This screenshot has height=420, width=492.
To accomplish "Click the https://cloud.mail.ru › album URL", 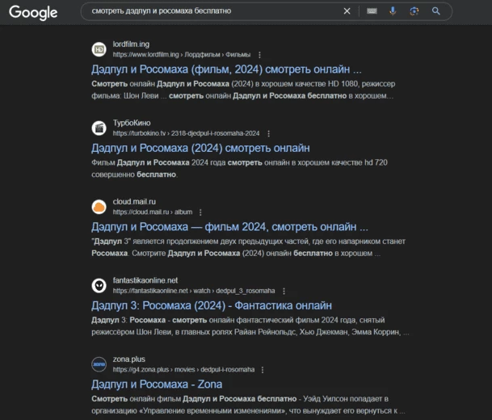I will point(153,212).
